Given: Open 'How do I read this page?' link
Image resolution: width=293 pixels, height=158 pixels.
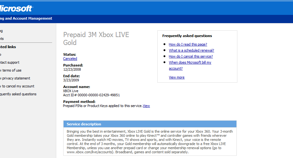Looking at the screenshot, I should point(188,44).
